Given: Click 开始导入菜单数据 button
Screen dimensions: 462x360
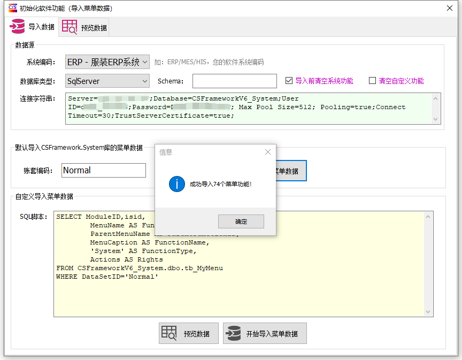Looking at the screenshot, I should [265, 333].
